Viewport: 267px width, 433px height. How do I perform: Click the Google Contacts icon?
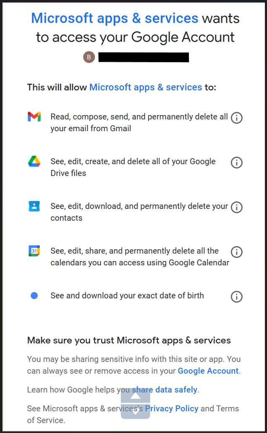pos(34,206)
